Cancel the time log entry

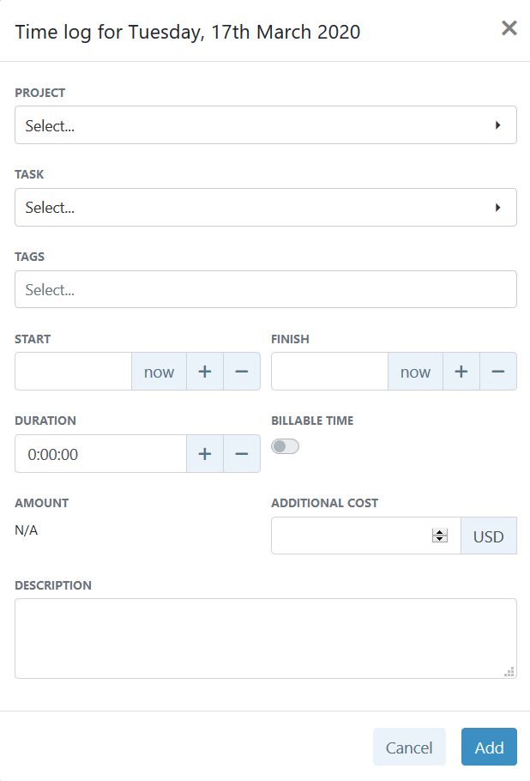tap(409, 747)
